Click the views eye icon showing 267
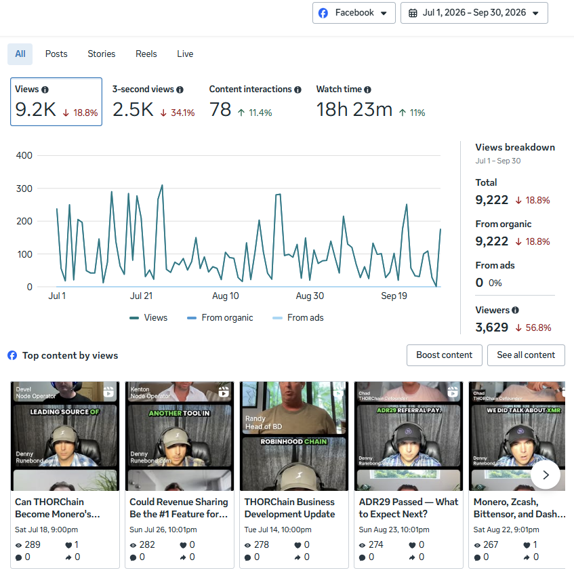 (x=477, y=545)
